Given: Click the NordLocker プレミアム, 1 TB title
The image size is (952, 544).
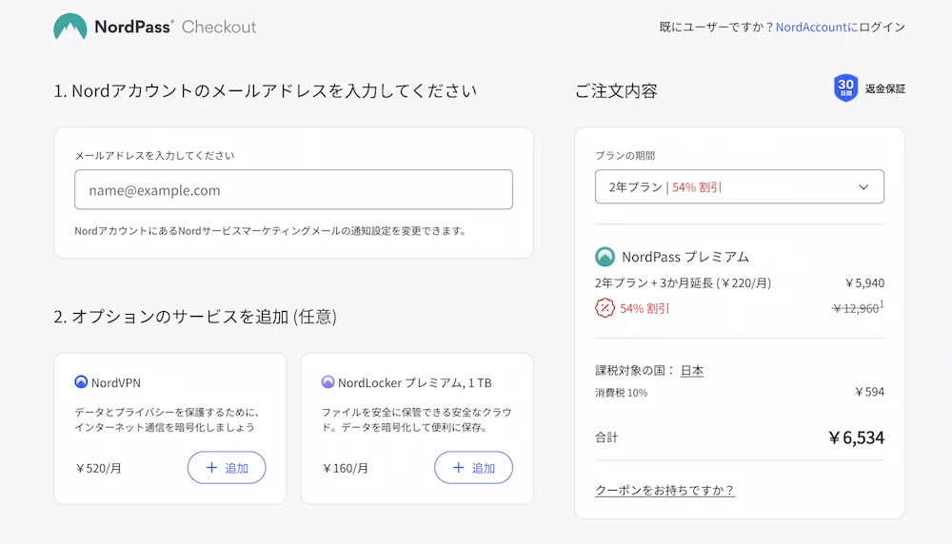Looking at the screenshot, I should click(x=415, y=382).
